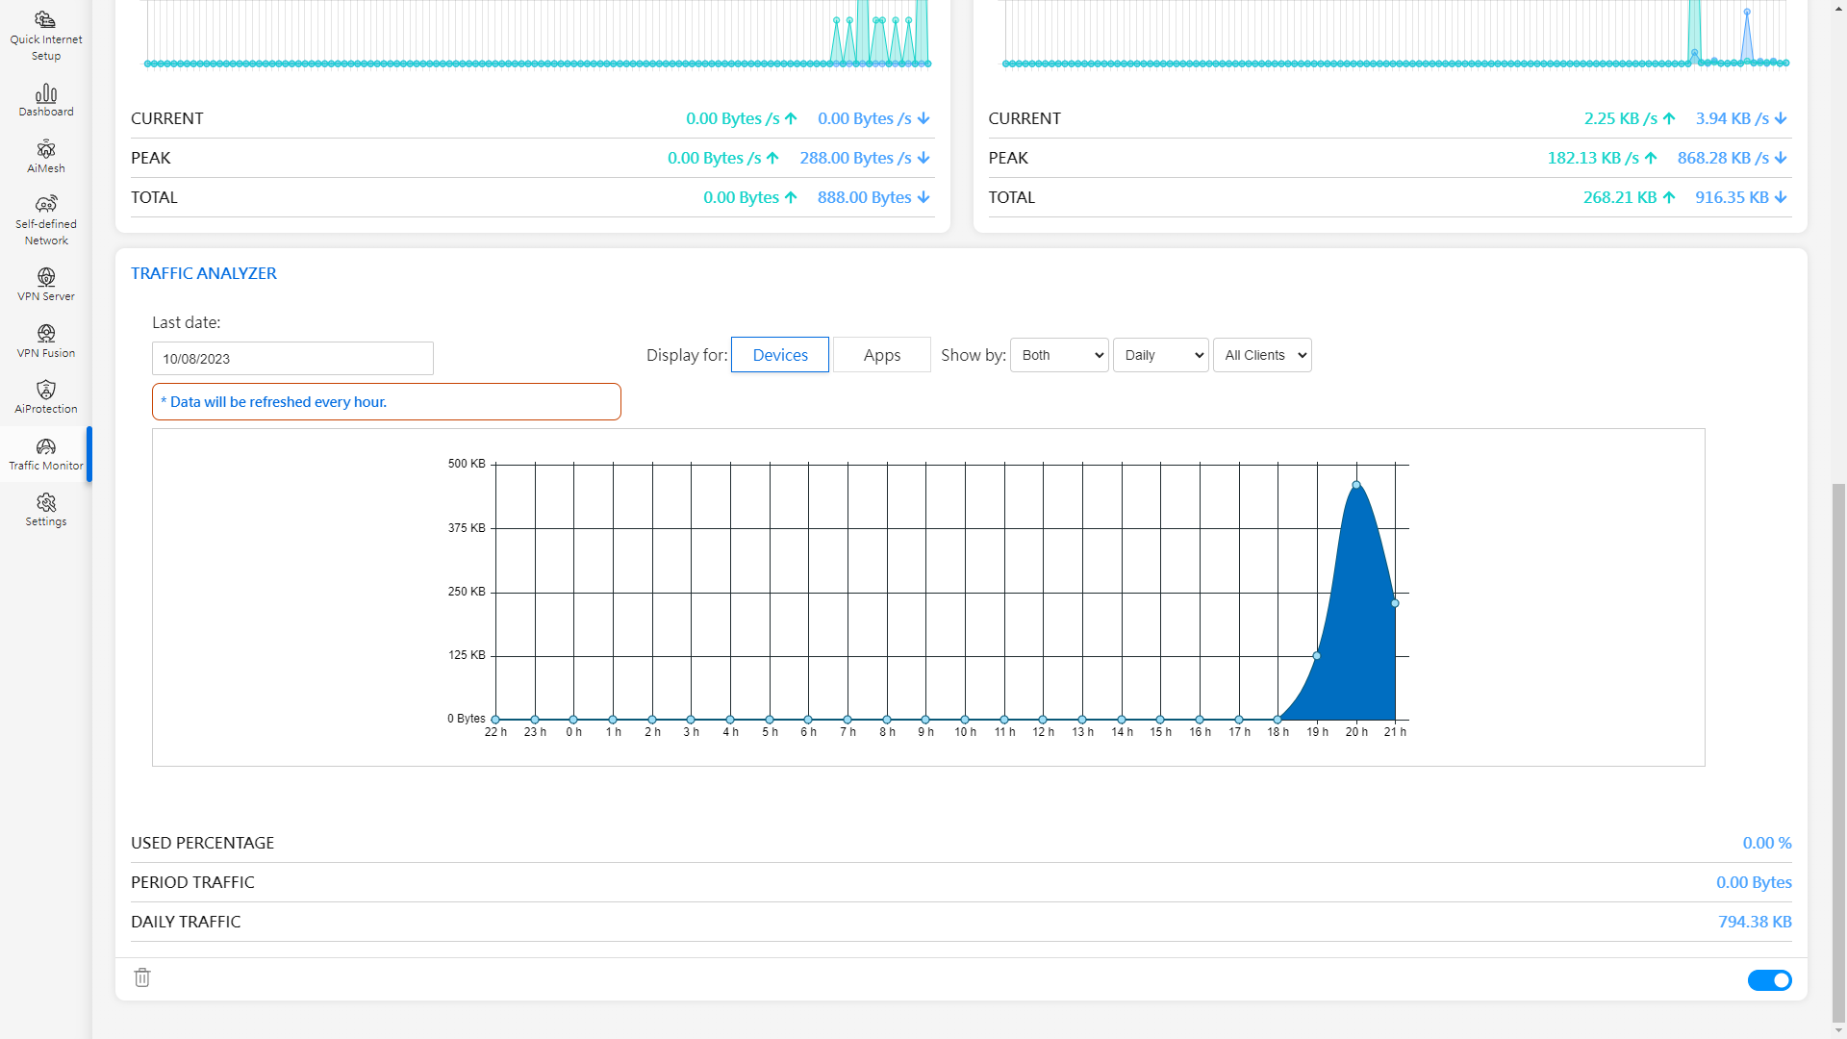Click the Last date input field

tap(292, 359)
